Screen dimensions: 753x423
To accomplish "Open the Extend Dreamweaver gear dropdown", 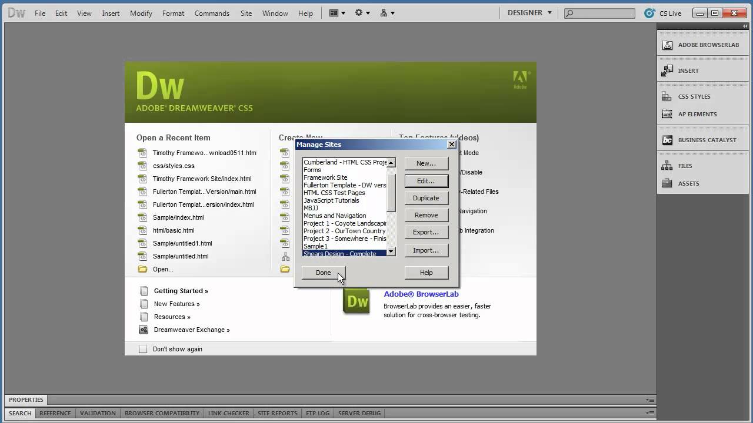I will coord(362,13).
